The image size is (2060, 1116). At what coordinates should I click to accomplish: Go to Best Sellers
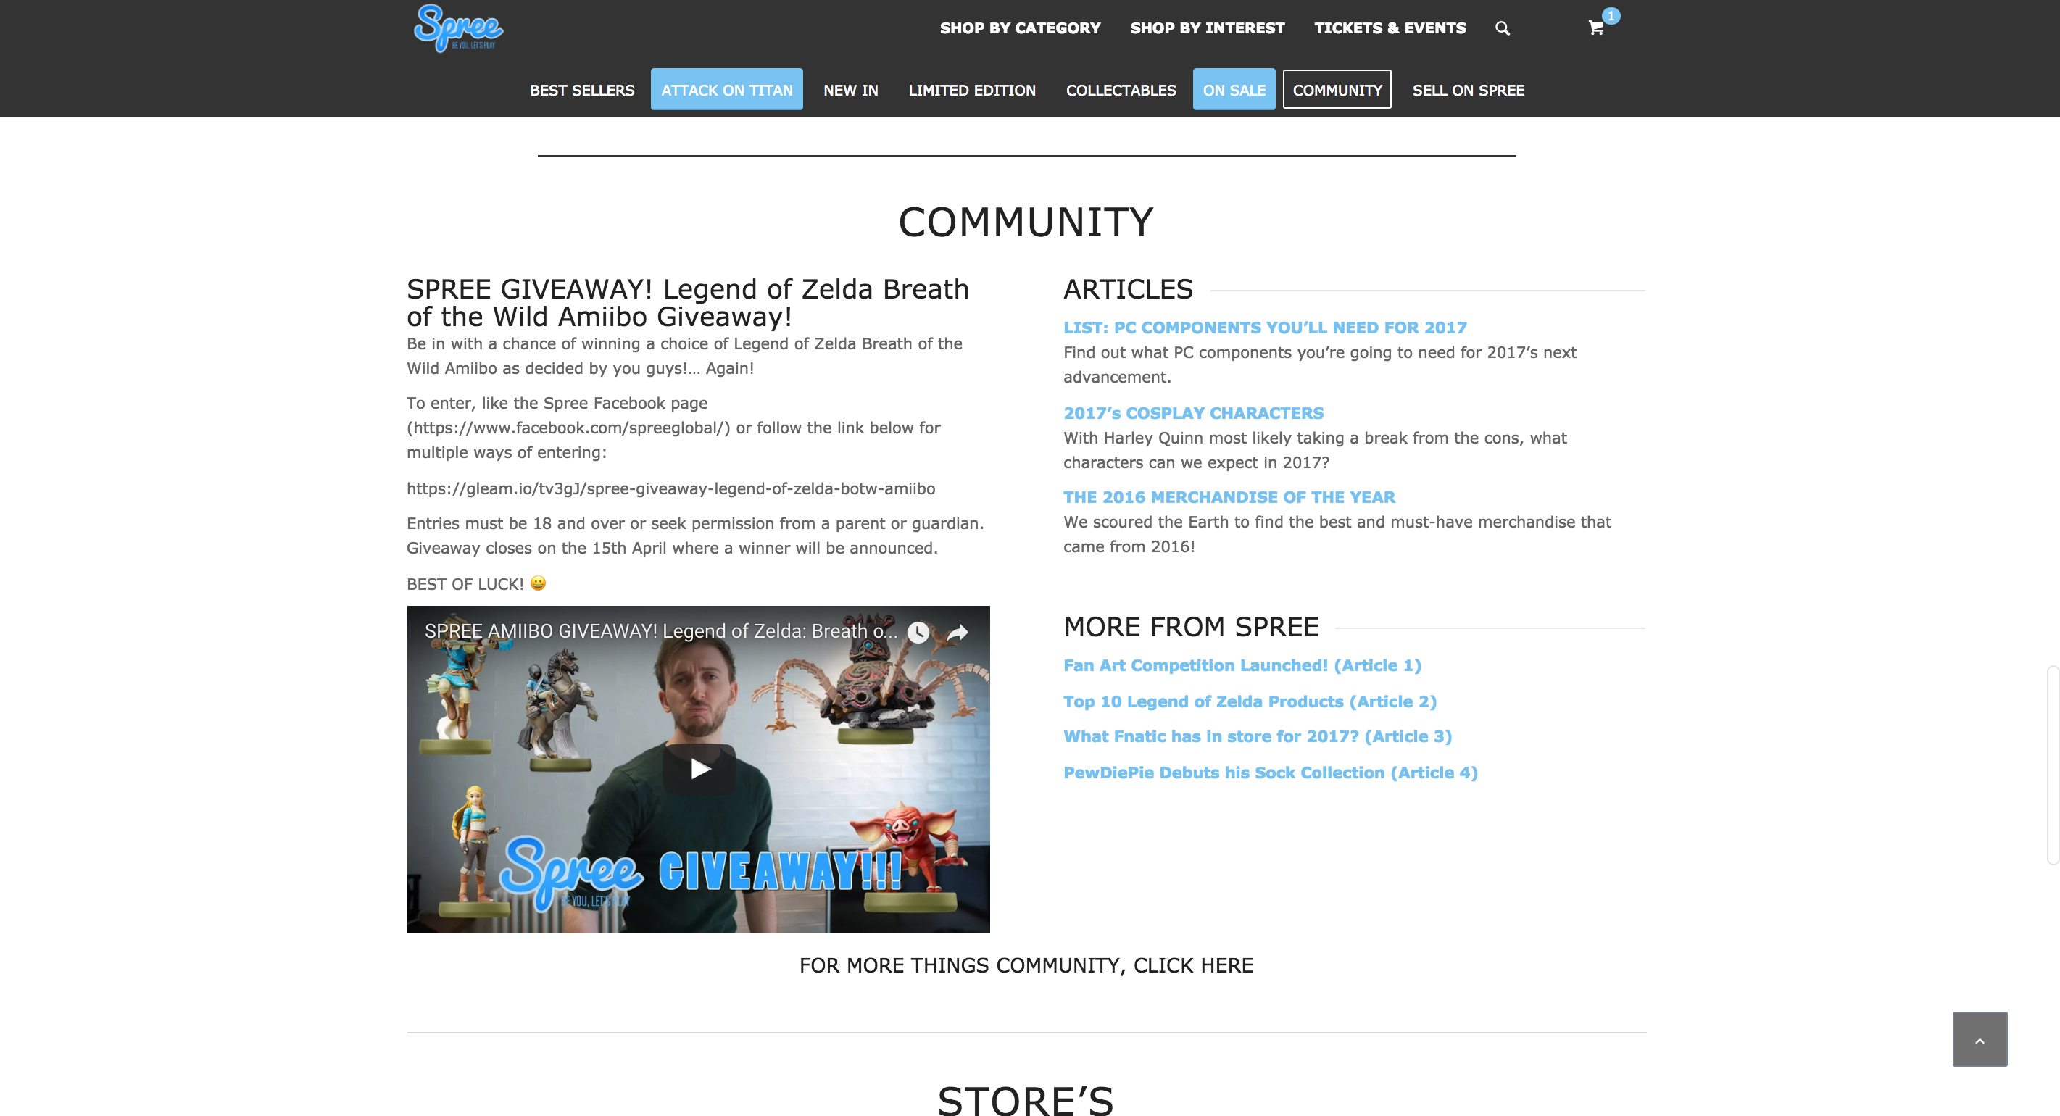(582, 91)
